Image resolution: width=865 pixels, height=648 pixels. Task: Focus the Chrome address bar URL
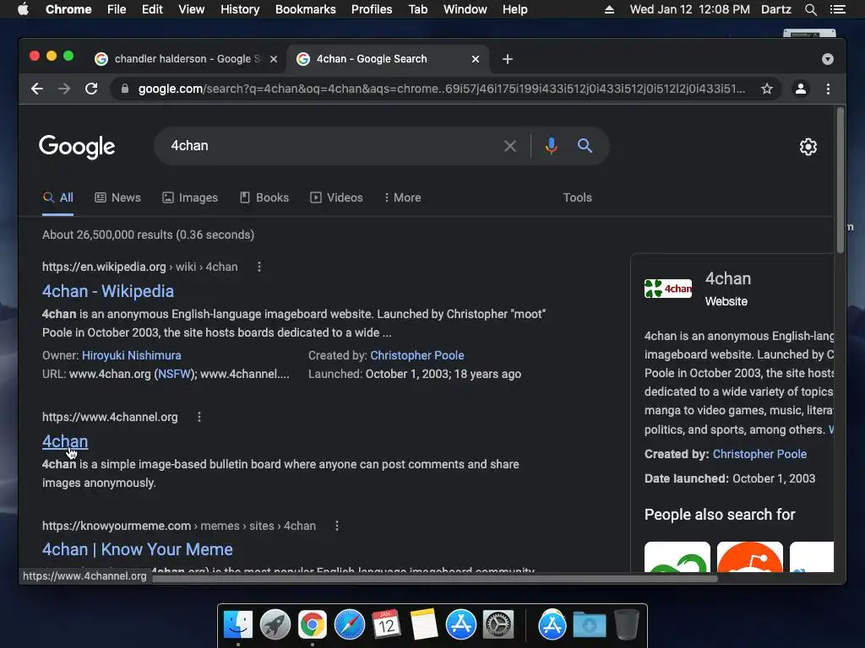click(441, 89)
